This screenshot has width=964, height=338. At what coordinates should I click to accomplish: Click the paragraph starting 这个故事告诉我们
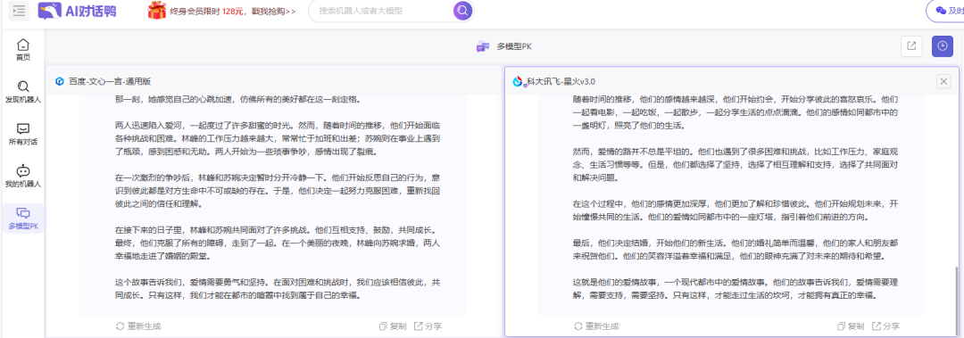(278, 289)
